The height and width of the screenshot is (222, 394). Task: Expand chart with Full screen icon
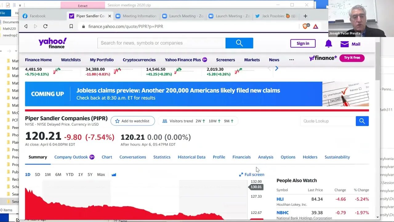[x=241, y=175]
